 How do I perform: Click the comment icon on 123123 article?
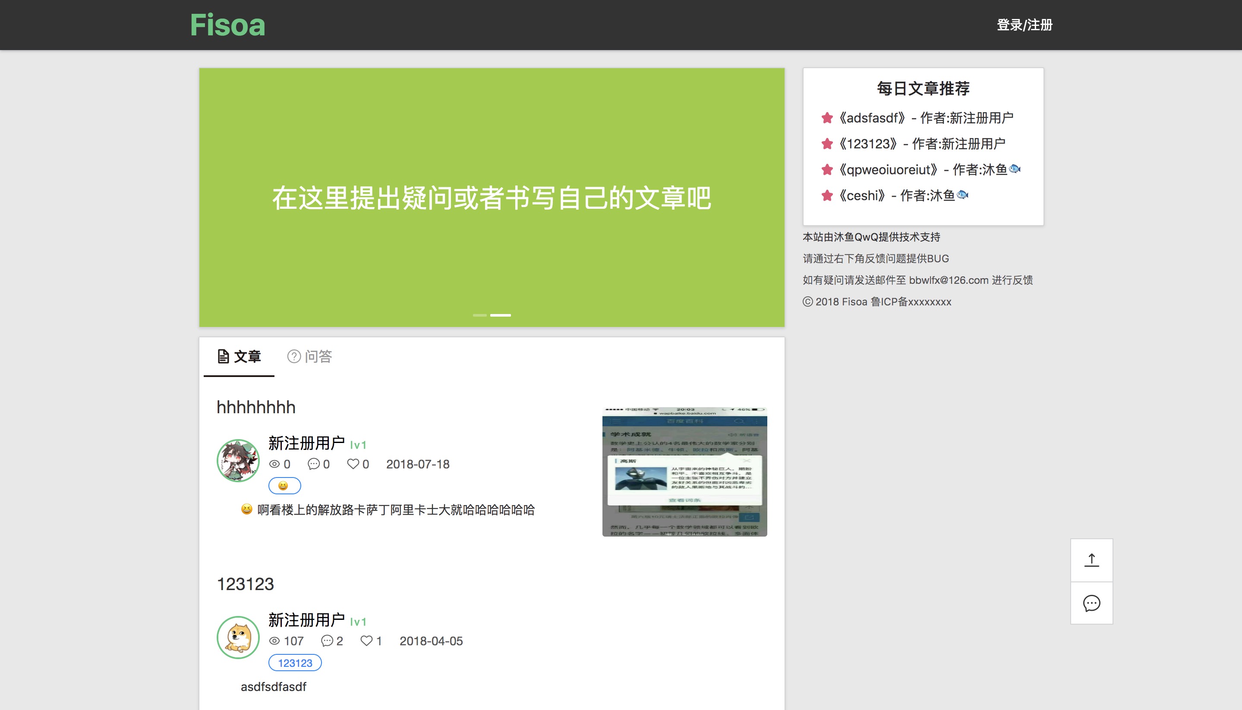click(x=327, y=641)
